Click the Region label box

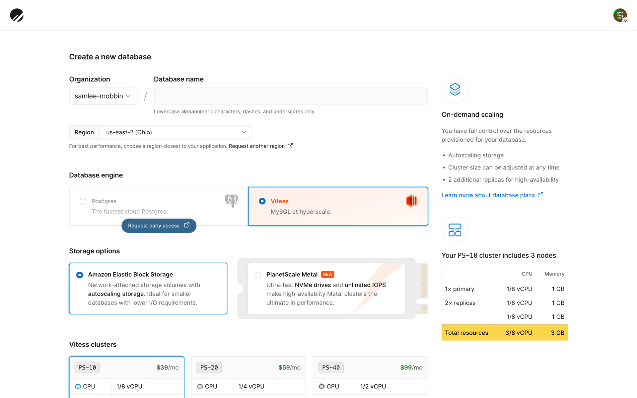point(84,132)
